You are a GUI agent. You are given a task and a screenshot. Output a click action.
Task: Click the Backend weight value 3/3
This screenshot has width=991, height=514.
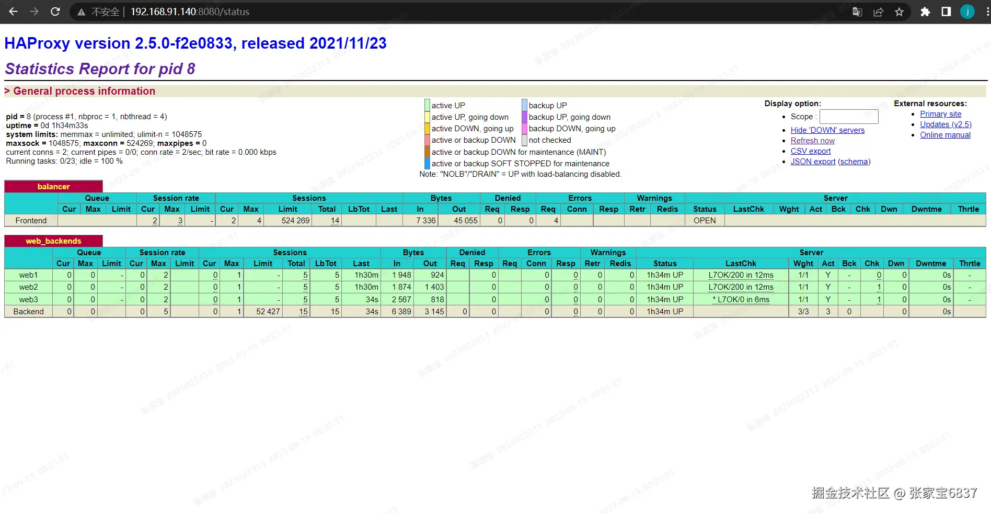pos(803,312)
